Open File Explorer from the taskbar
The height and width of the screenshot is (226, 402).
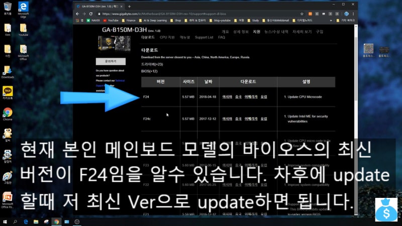click(36, 221)
